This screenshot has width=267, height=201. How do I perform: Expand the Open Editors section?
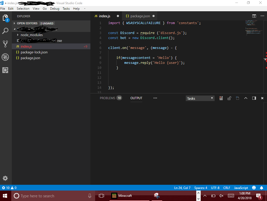click(51, 23)
